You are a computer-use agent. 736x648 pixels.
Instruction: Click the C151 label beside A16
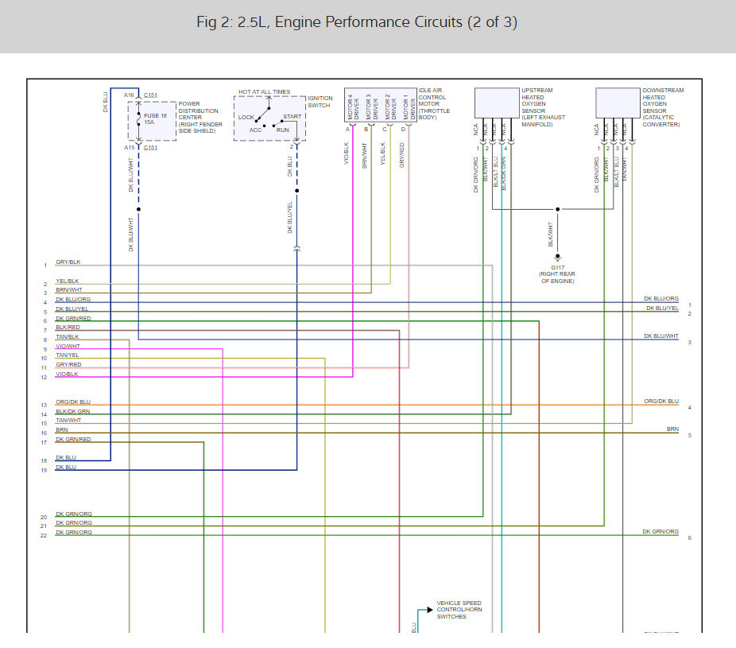click(151, 95)
